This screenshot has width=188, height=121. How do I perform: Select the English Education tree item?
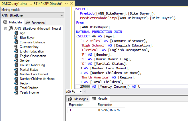[32, 51]
